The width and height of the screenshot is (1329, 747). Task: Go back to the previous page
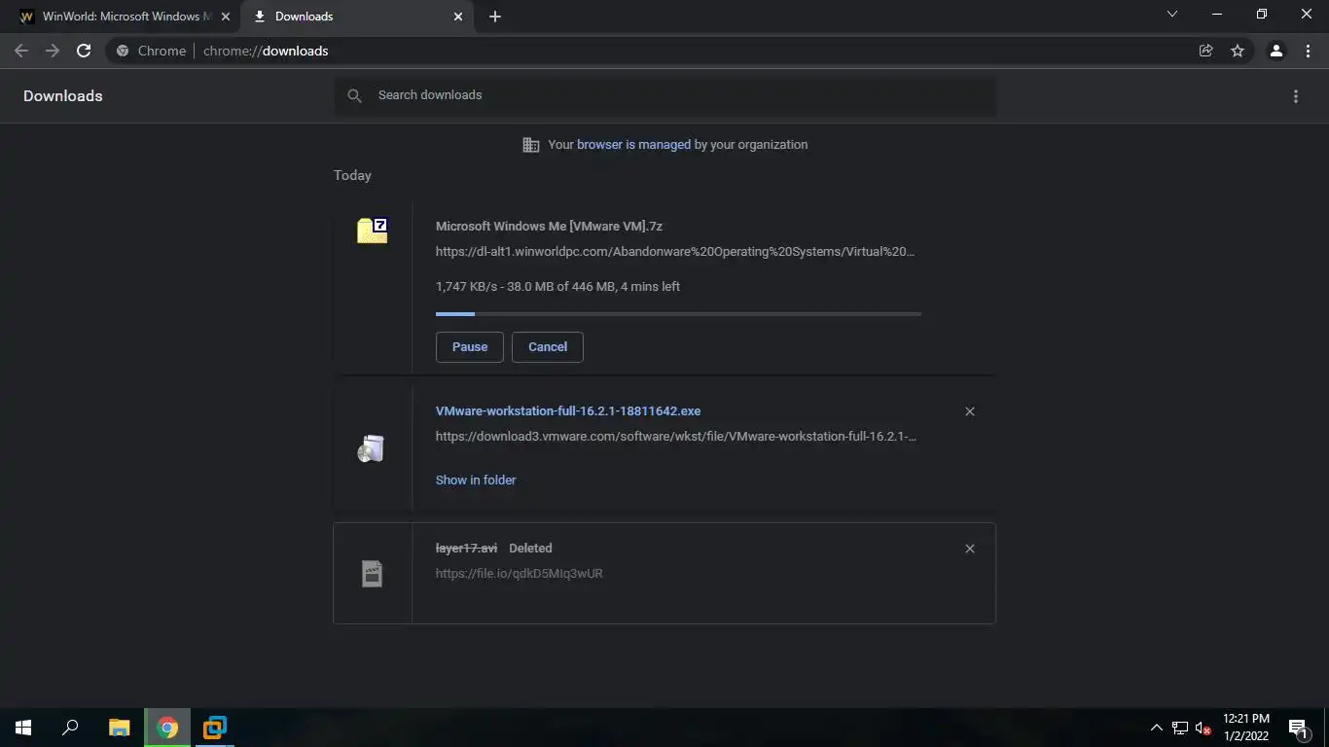(21, 51)
